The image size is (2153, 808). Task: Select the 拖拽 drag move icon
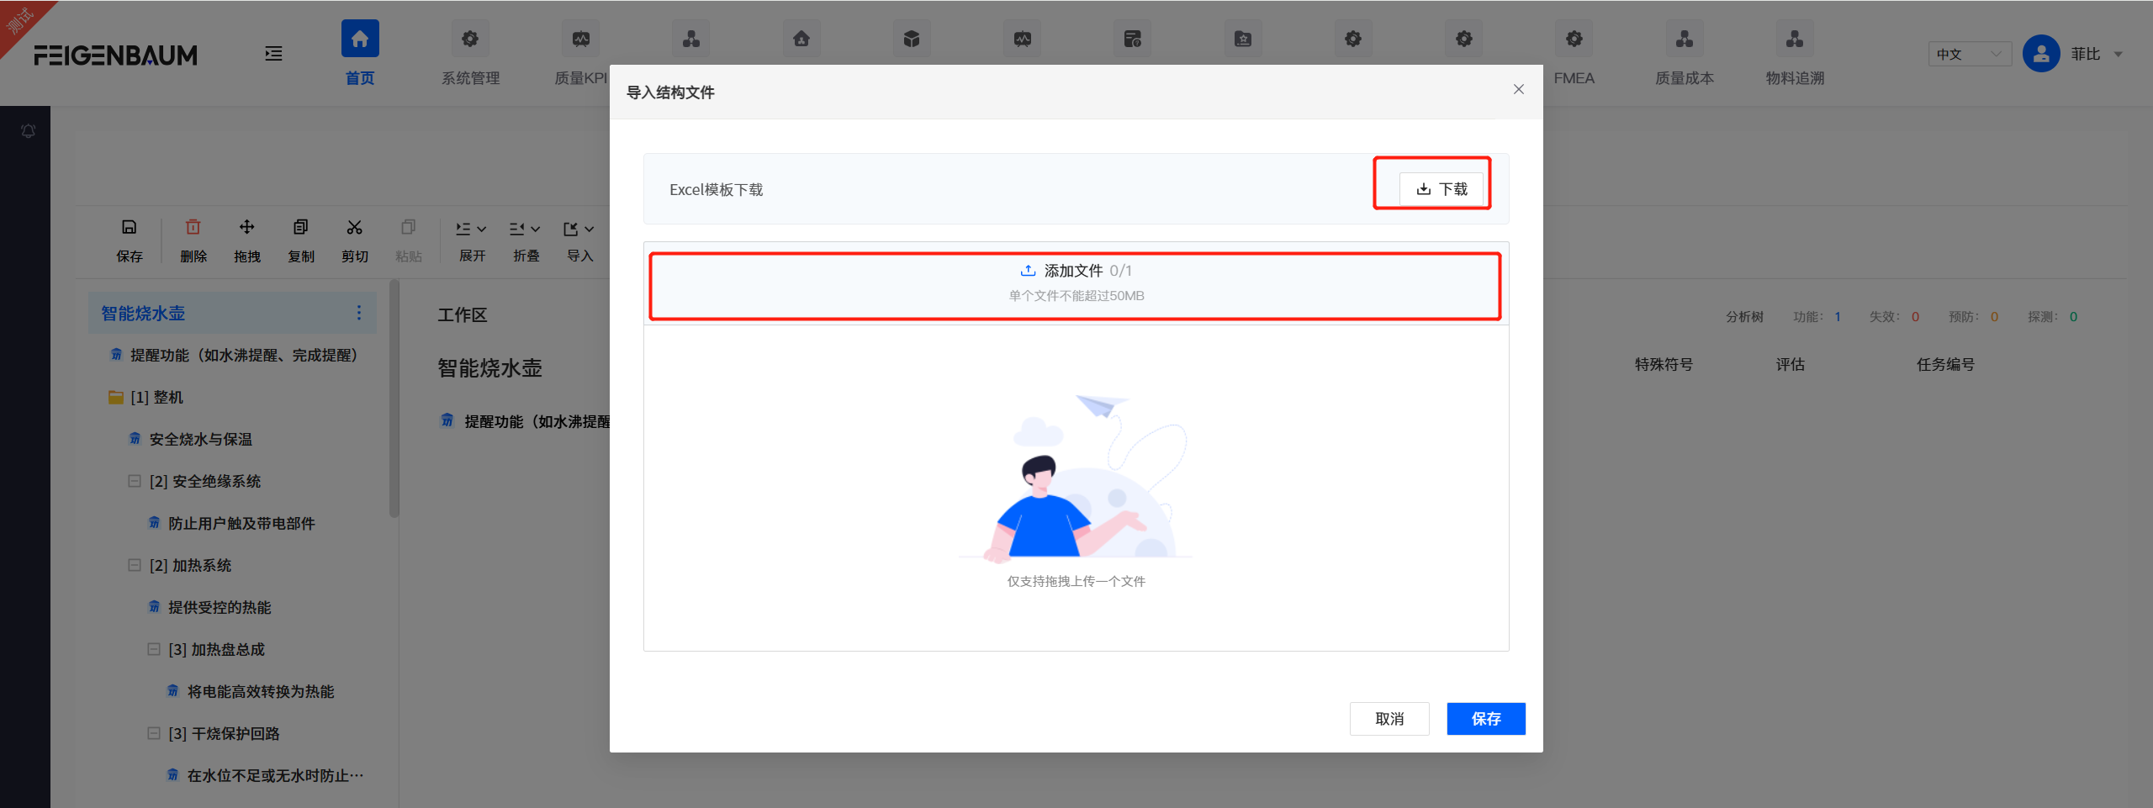coord(246,227)
